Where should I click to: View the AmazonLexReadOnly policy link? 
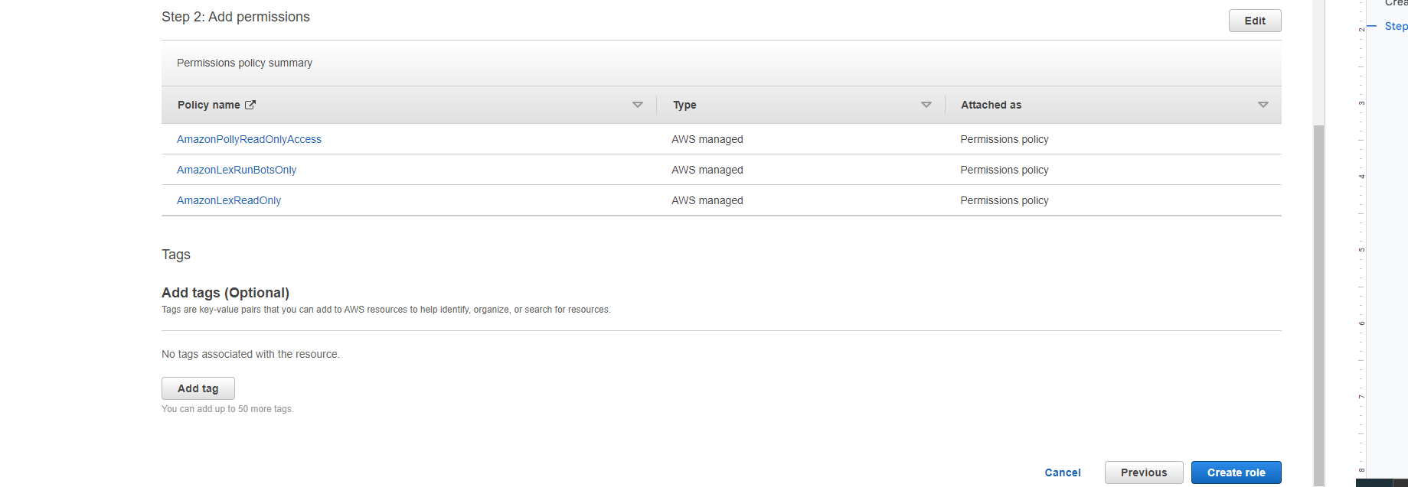click(229, 200)
